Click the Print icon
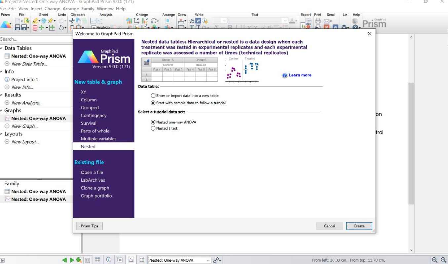 (x=318, y=20)
